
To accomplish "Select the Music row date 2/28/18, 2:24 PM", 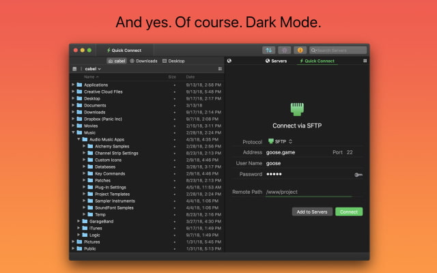I will coord(203,132).
